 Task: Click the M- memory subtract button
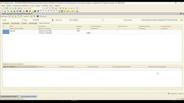pyautogui.click(x=74, y=8)
